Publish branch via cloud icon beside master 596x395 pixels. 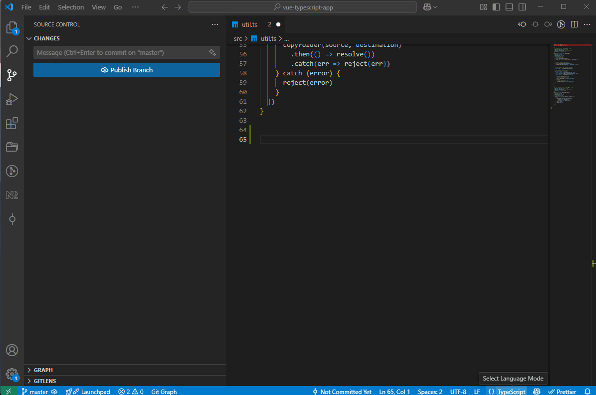click(54, 391)
